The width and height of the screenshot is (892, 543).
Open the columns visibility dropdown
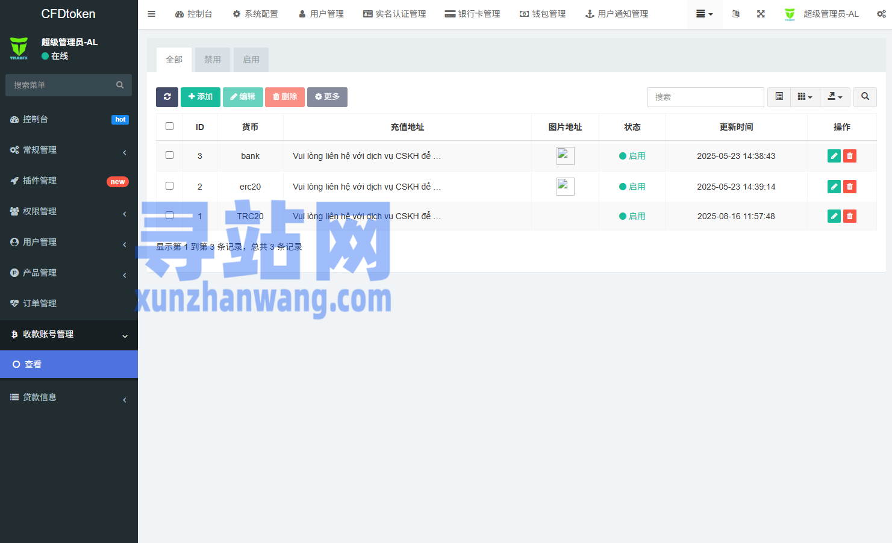point(805,97)
